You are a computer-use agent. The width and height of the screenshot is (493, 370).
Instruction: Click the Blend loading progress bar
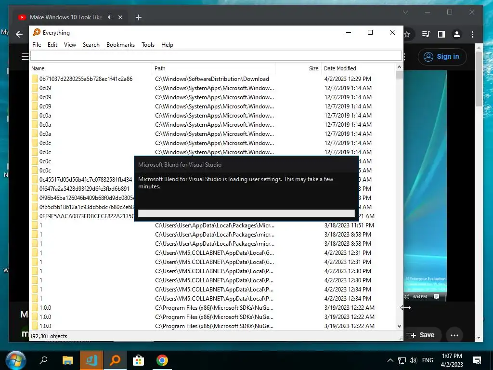(246, 213)
